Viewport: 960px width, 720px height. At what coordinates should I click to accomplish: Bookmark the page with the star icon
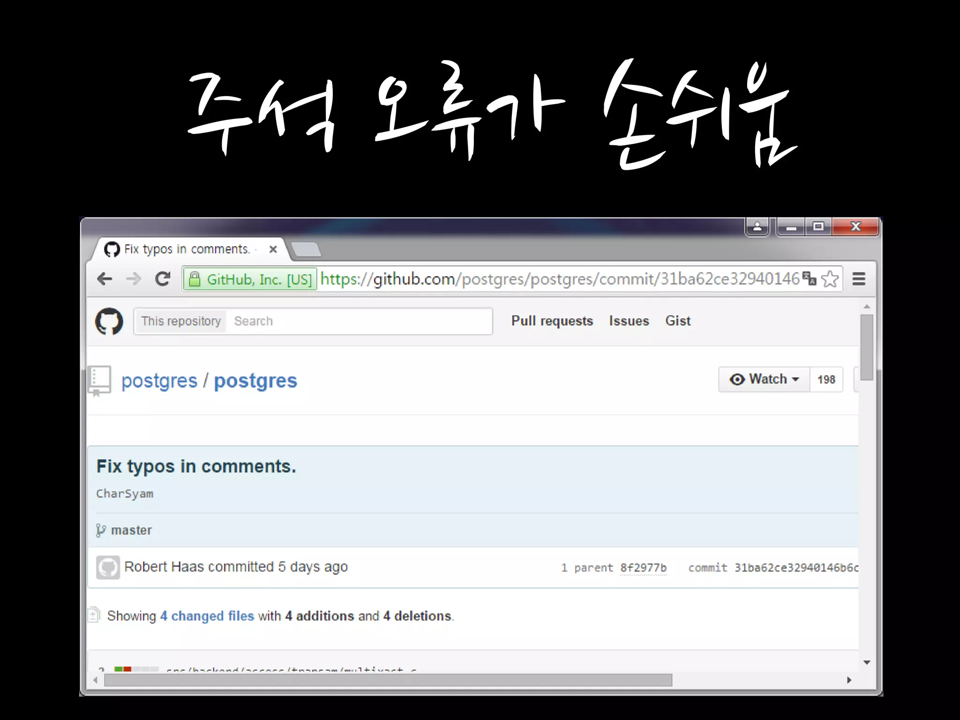(x=830, y=279)
